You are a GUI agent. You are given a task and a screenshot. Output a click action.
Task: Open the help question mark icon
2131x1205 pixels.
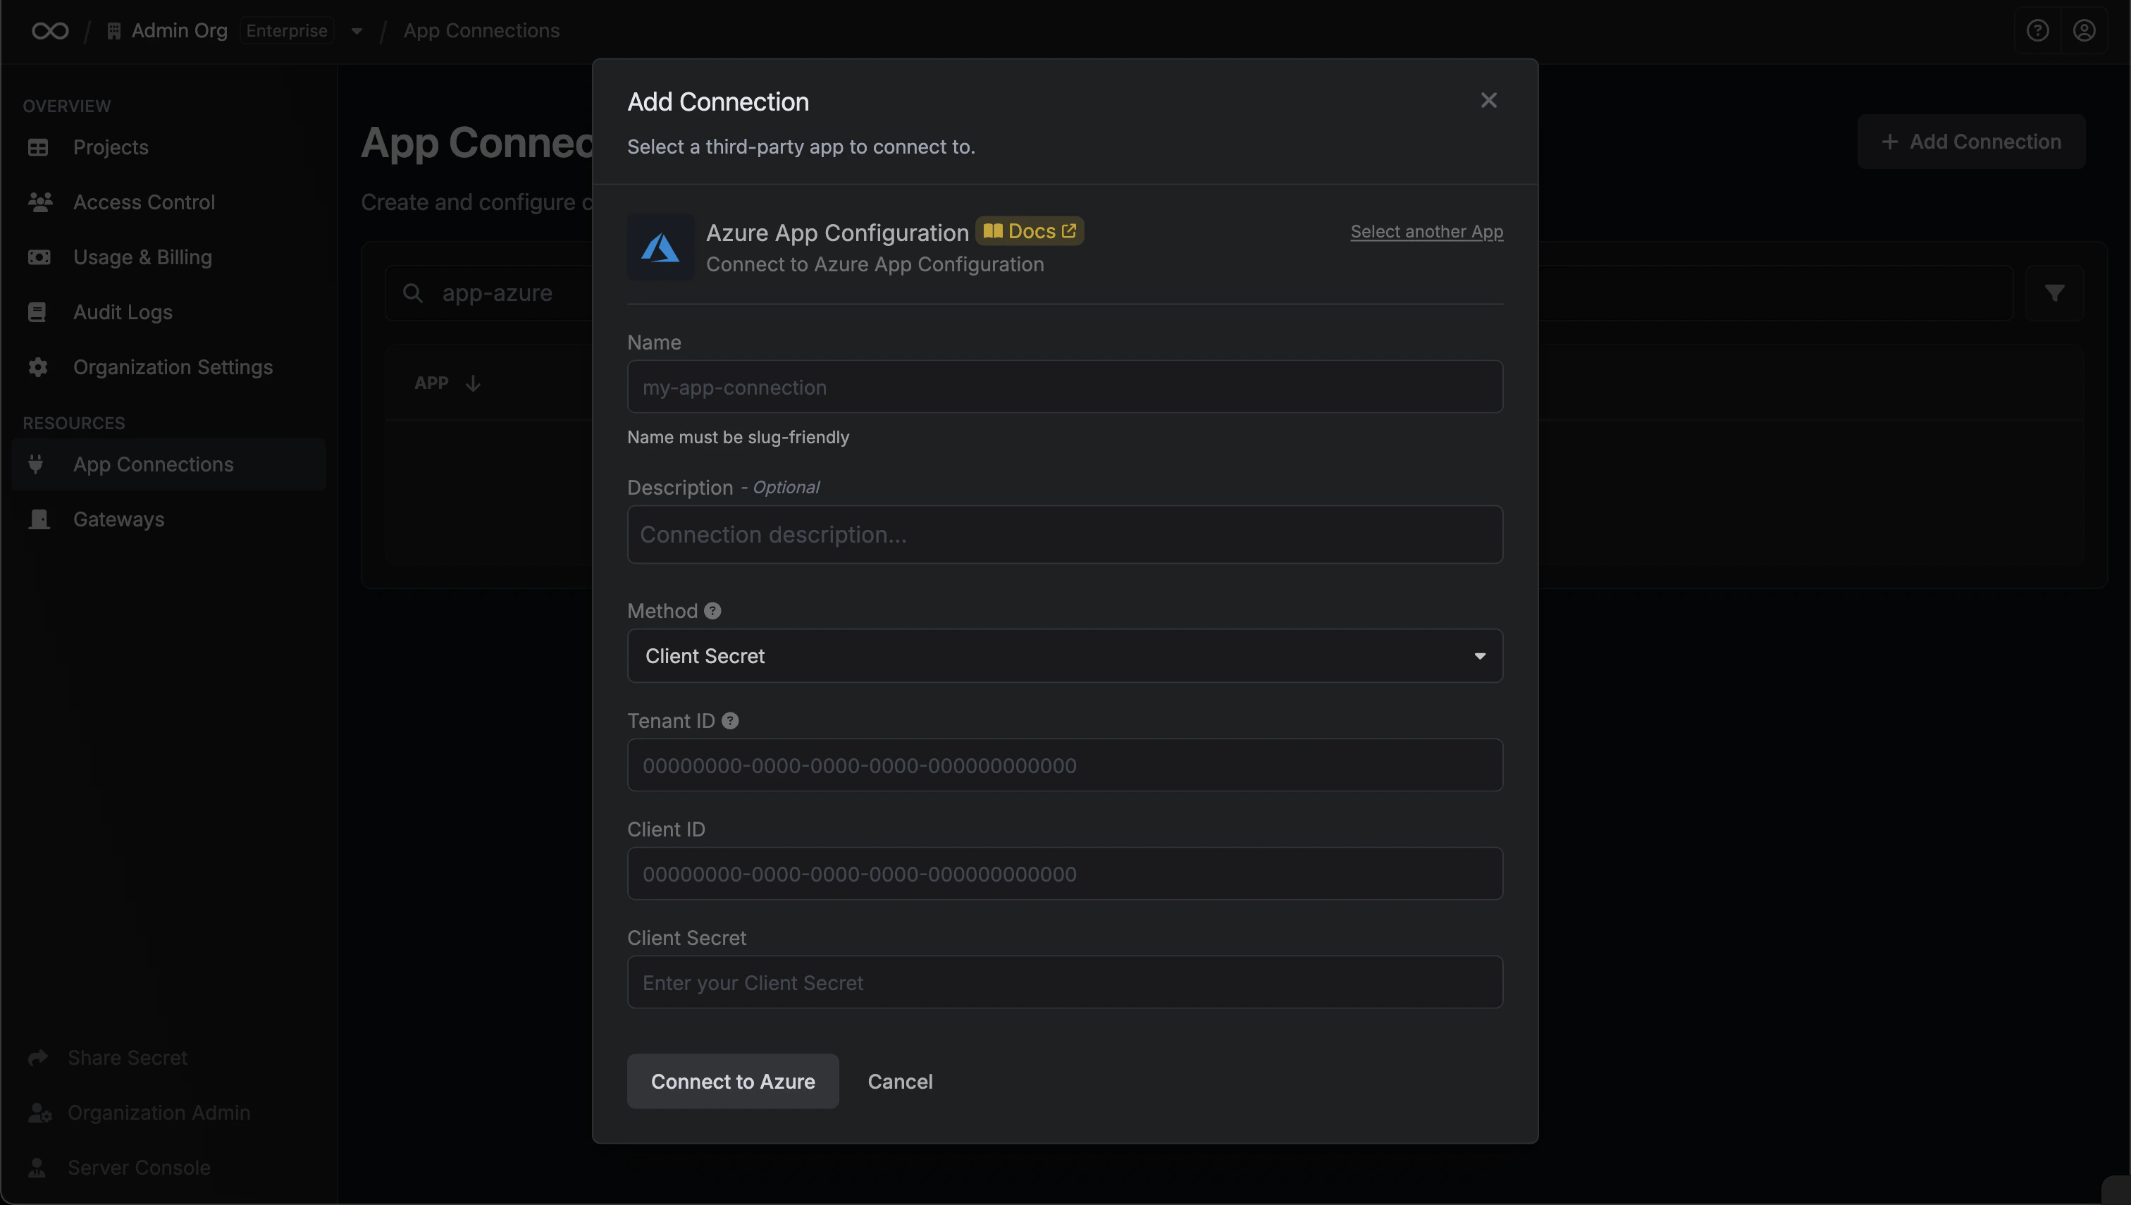pyautogui.click(x=2037, y=30)
